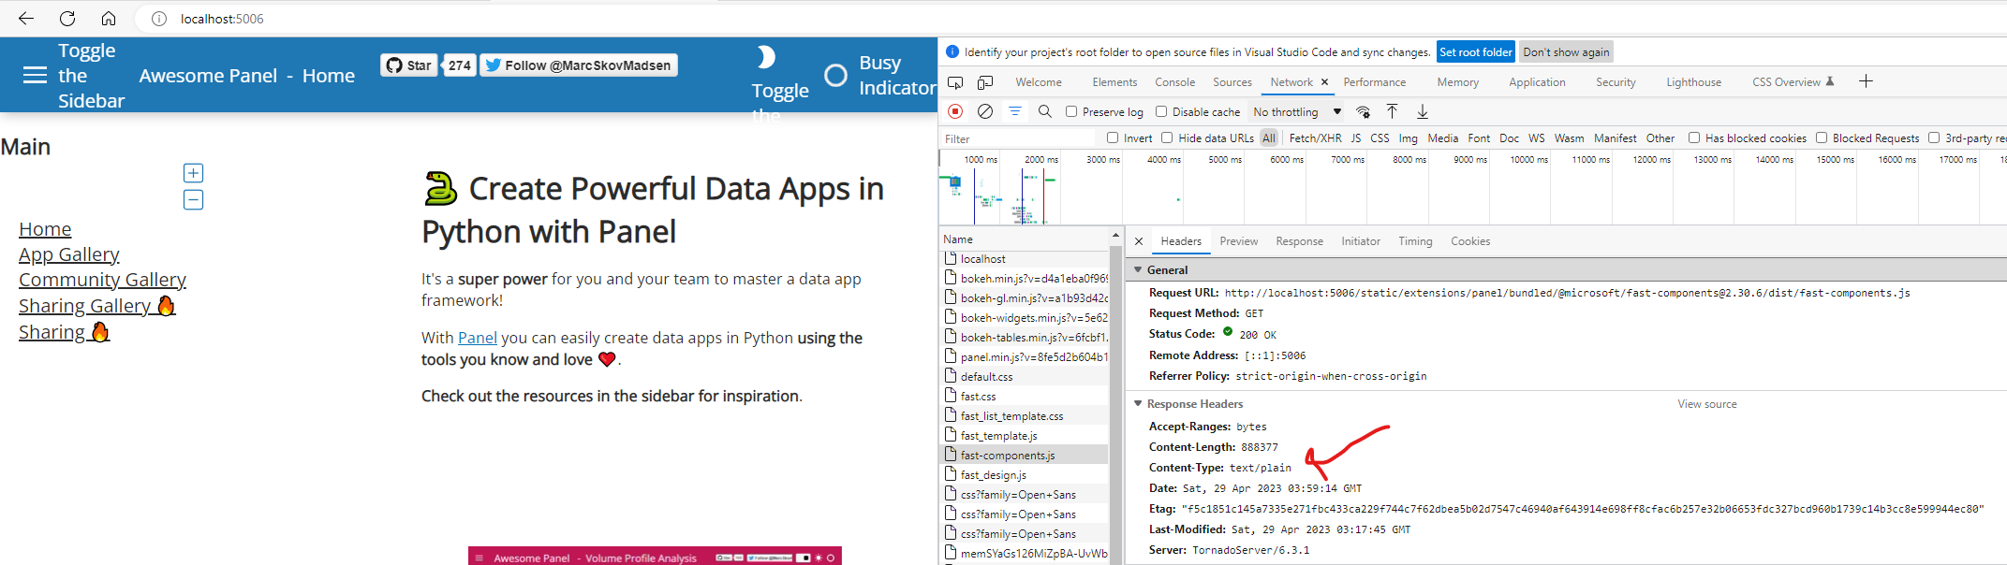The image size is (2007, 565).
Task: Click the browser back arrow
Action: click(x=26, y=19)
